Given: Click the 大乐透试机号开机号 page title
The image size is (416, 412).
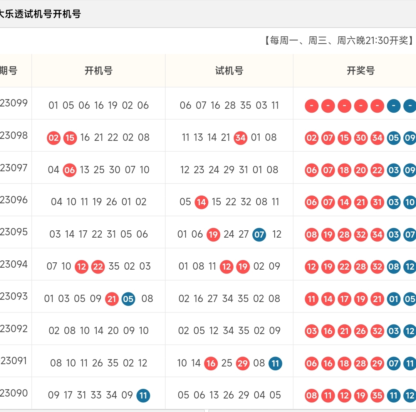Looking at the screenshot, I should tap(40, 14).
